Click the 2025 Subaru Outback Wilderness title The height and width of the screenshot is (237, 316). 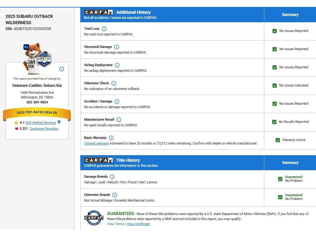29,19
